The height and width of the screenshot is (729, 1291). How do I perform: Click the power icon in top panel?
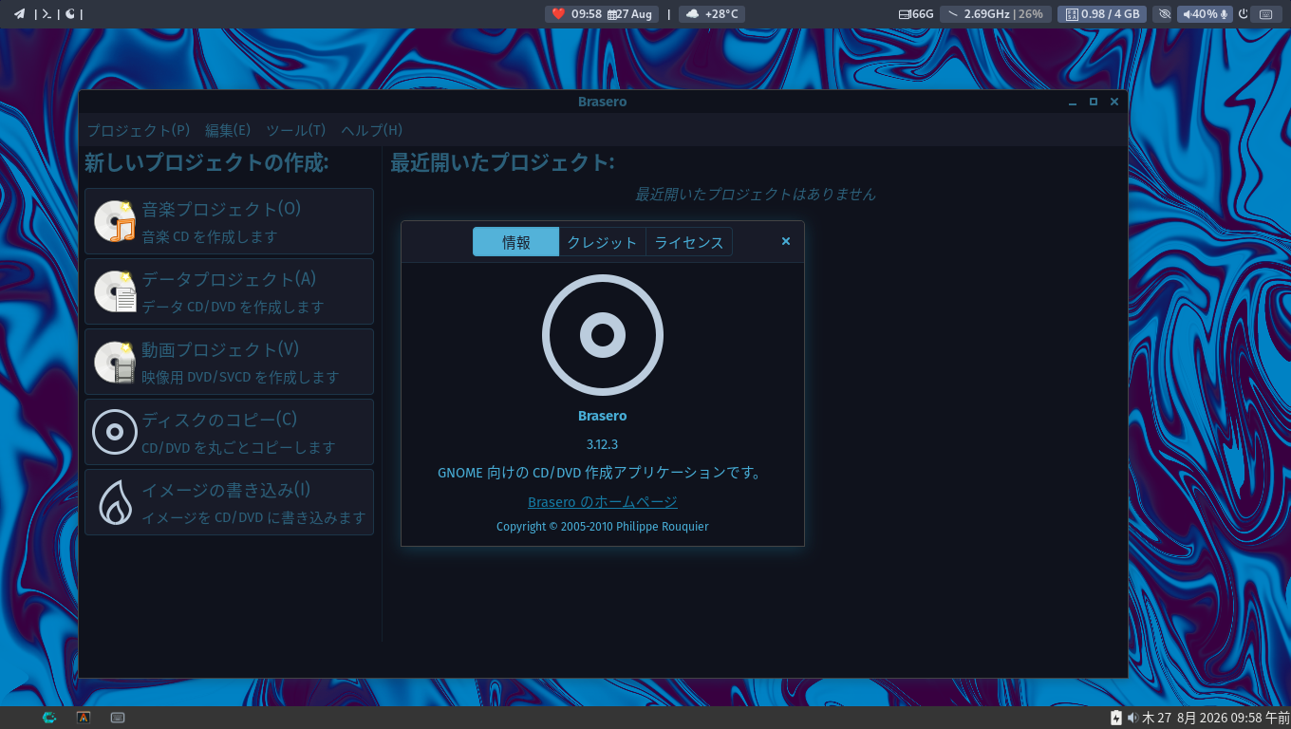pos(1243,14)
